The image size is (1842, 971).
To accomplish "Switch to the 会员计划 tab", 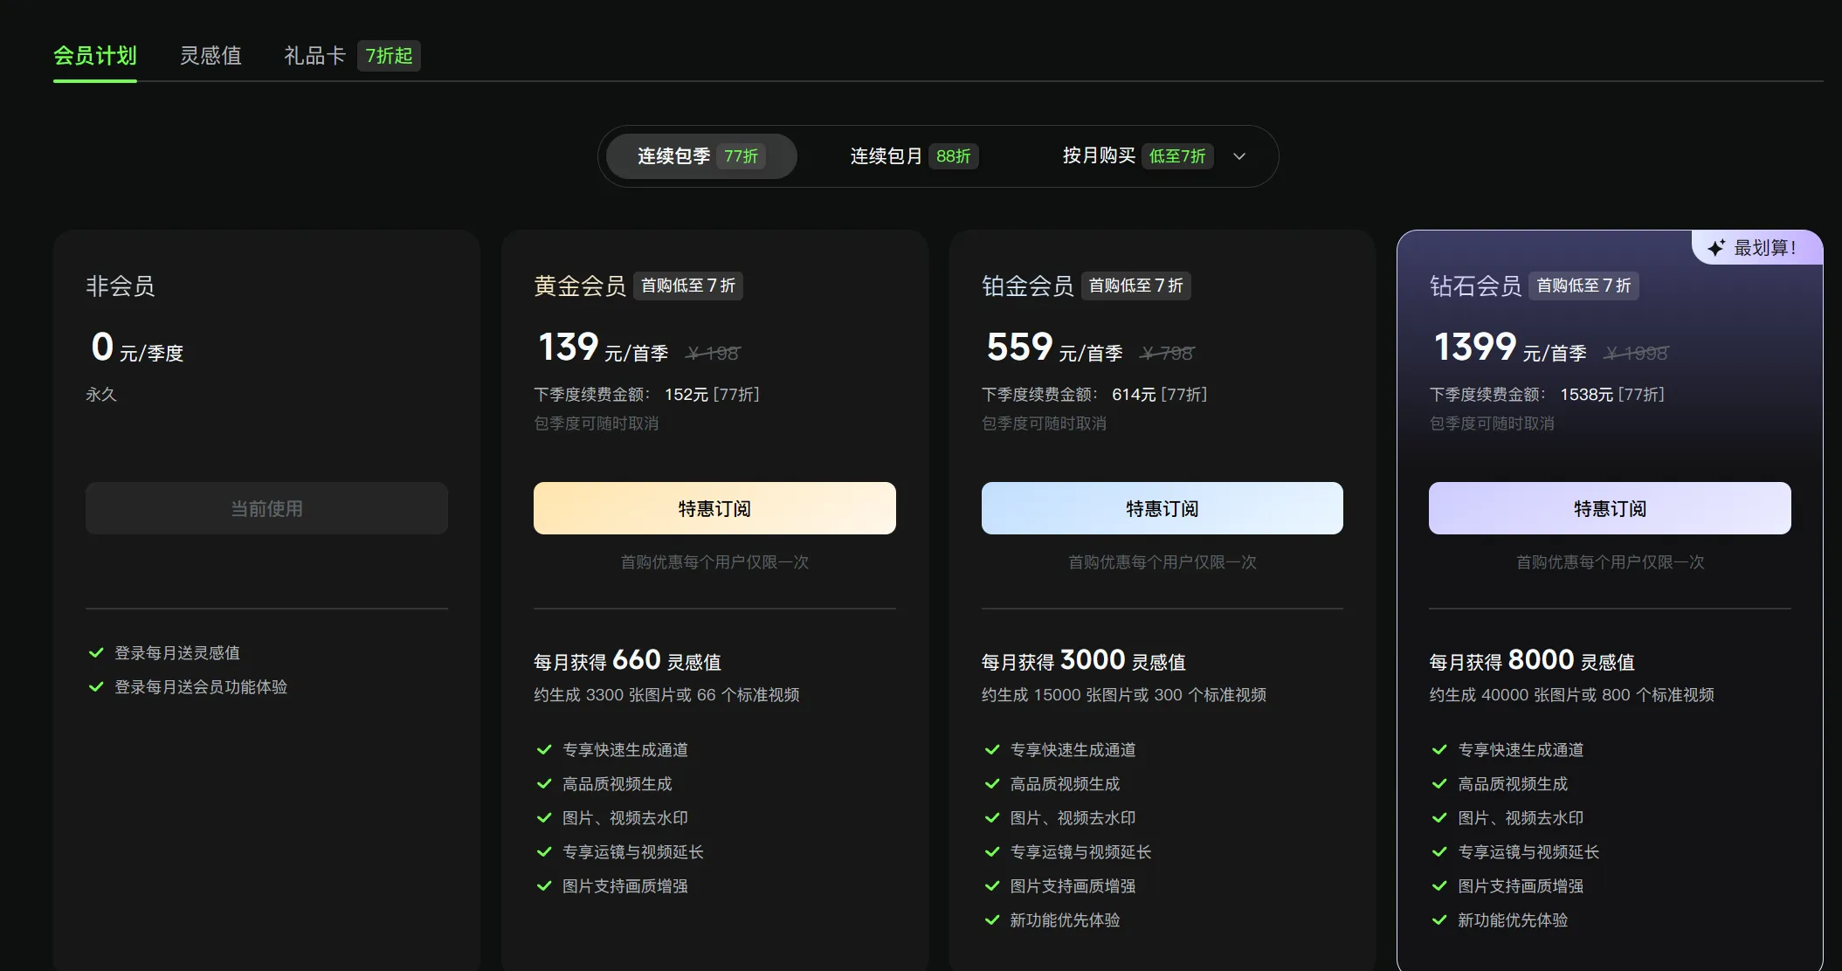I will click(95, 56).
